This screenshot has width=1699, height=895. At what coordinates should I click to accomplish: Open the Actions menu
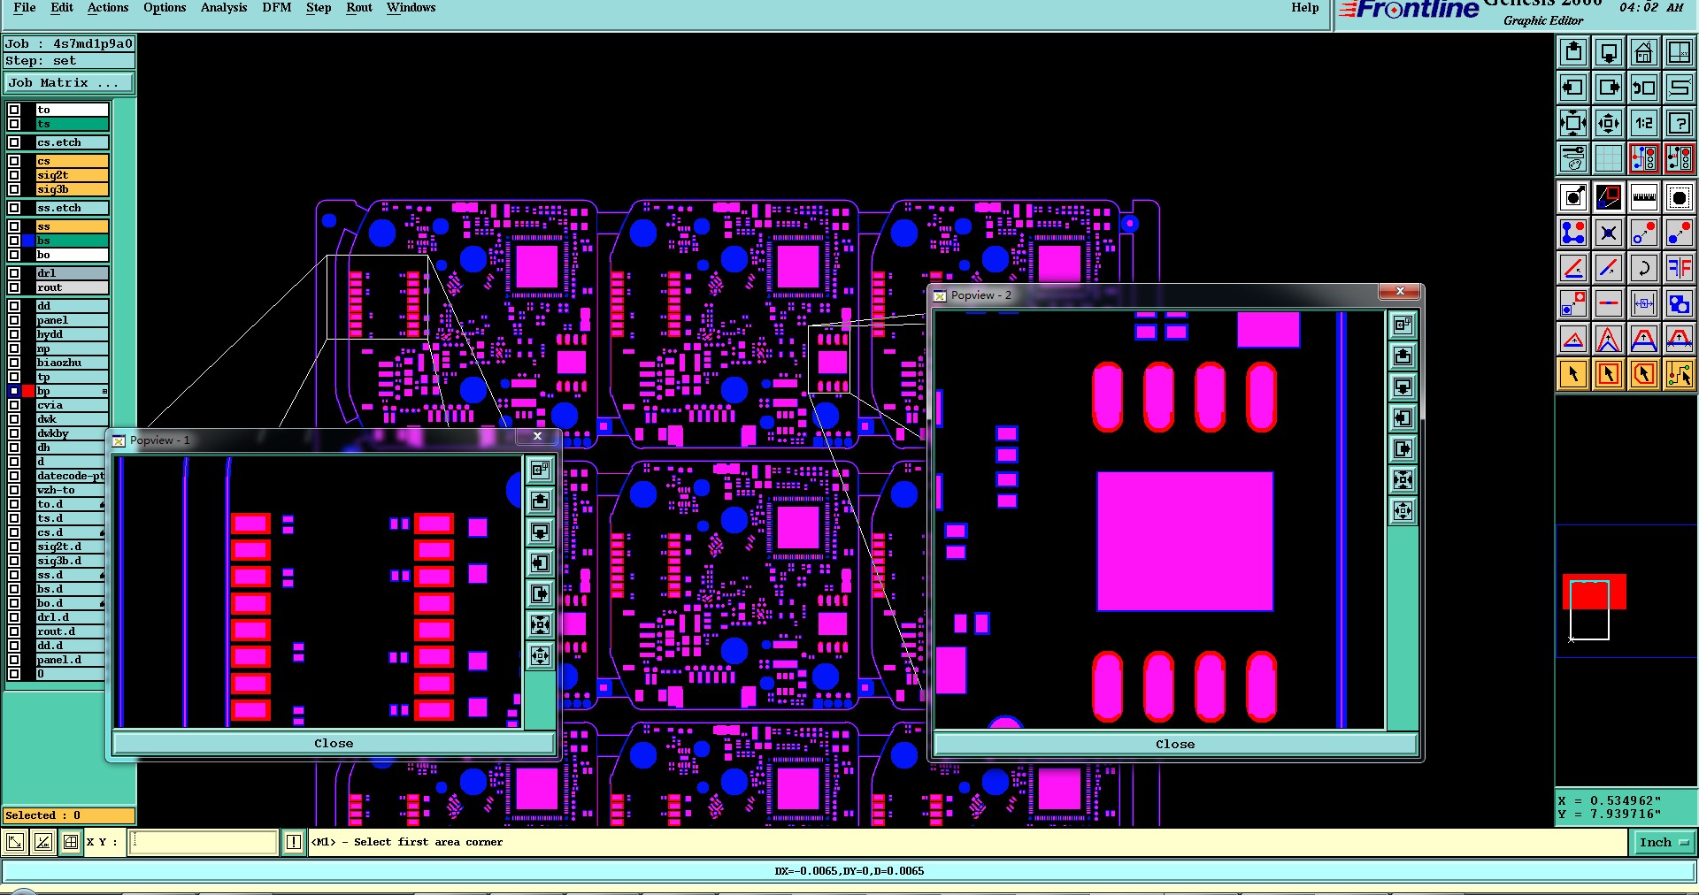(x=108, y=8)
